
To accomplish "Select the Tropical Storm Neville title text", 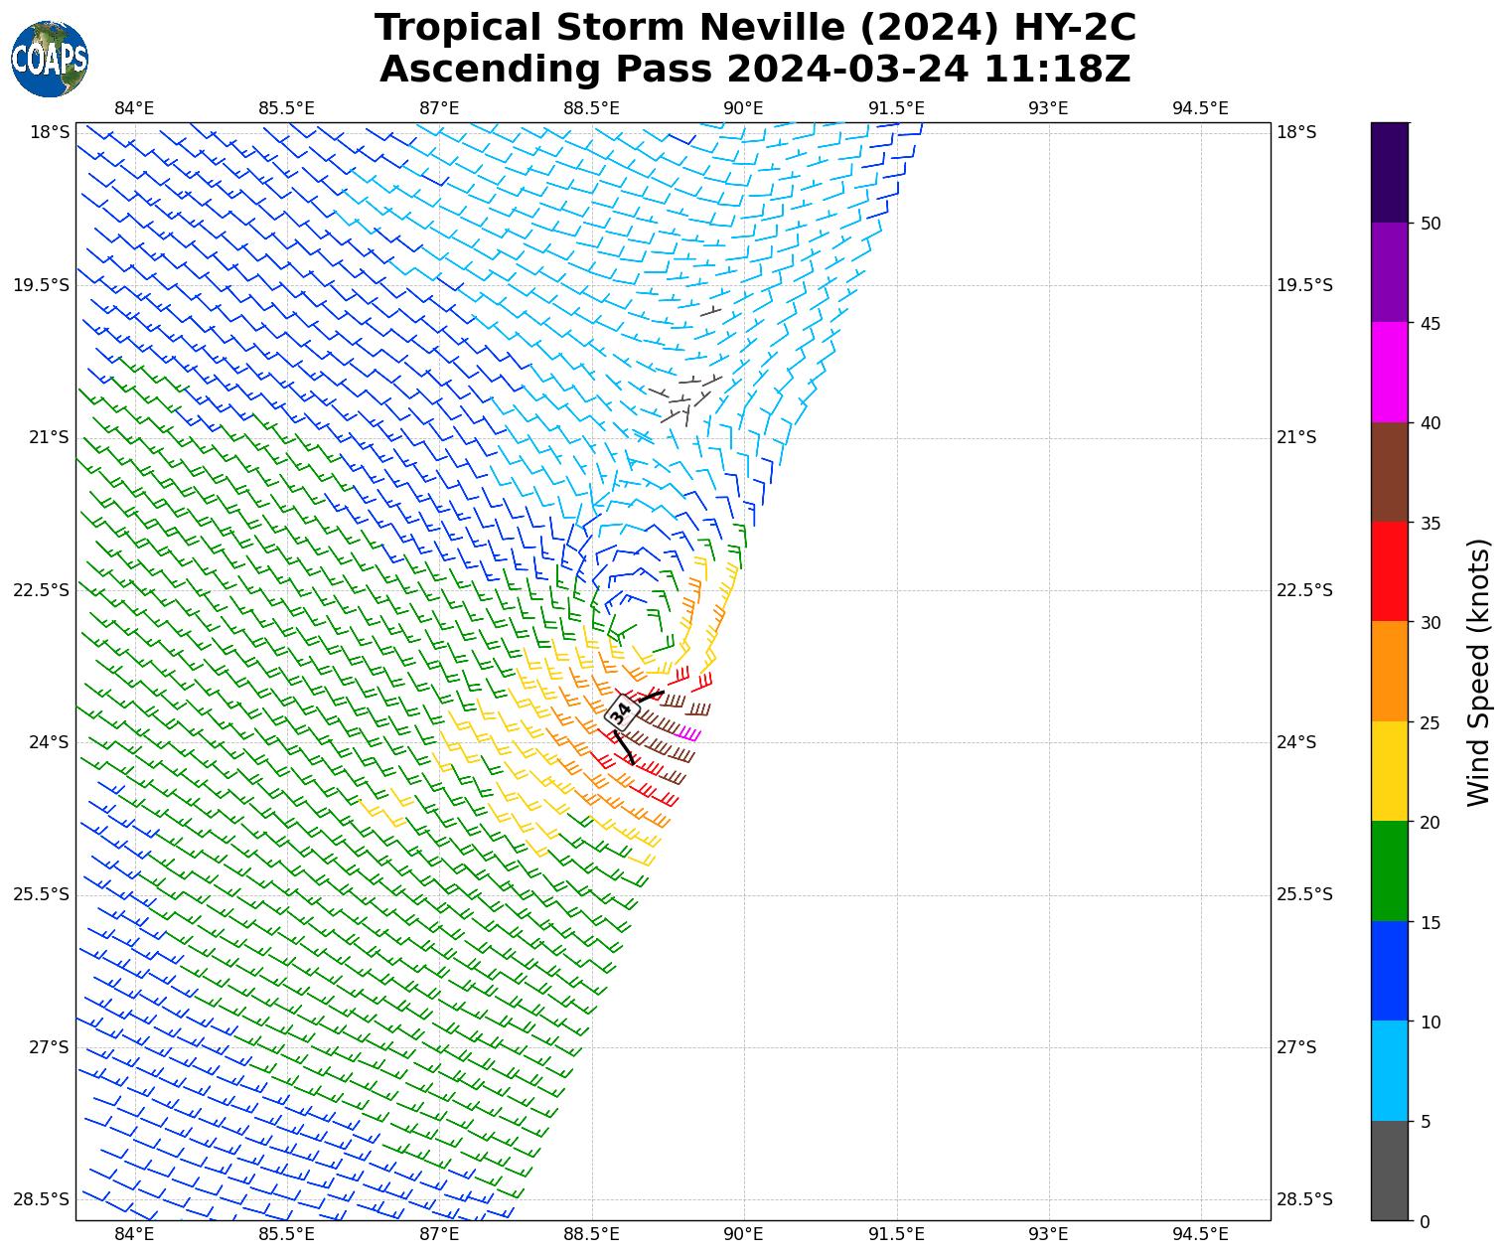I will click(x=755, y=28).
